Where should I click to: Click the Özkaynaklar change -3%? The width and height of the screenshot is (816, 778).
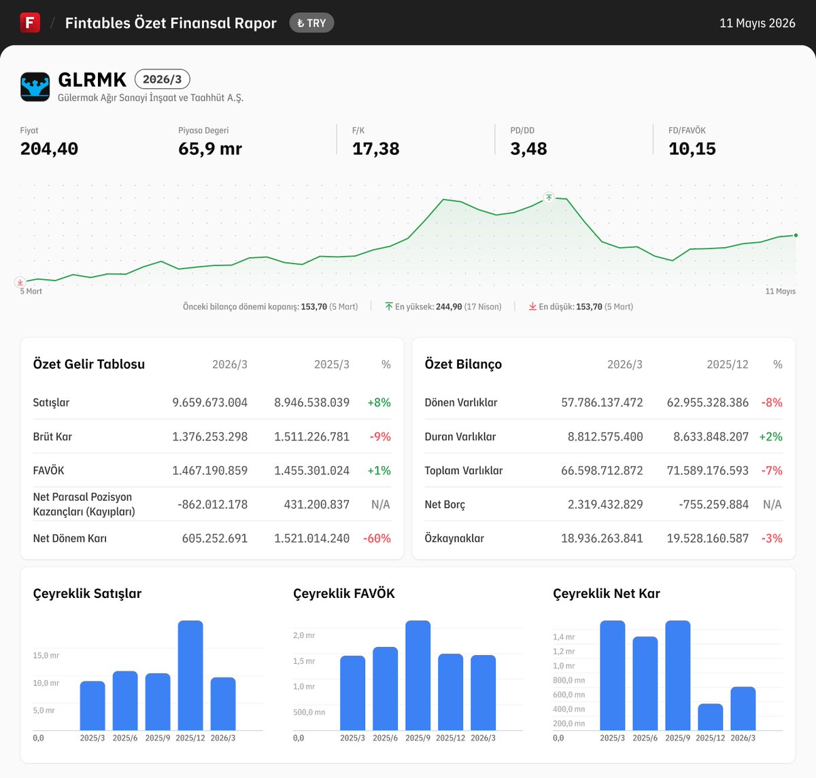pyautogui.click(x=772, y=538)
